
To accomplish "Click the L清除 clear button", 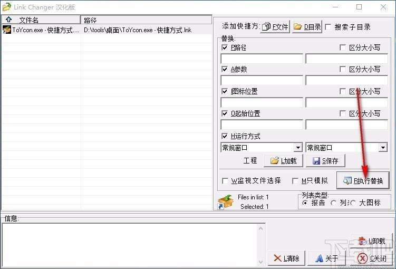I will [x=286, y=258].
